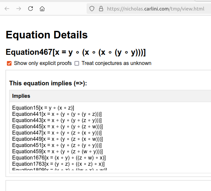Open Equation15 implication entry
The height and width of the screenshot is (191, 211).
click(x=43, y=108)
